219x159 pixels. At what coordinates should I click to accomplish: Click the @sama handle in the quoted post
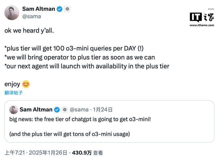coord(79,110)
